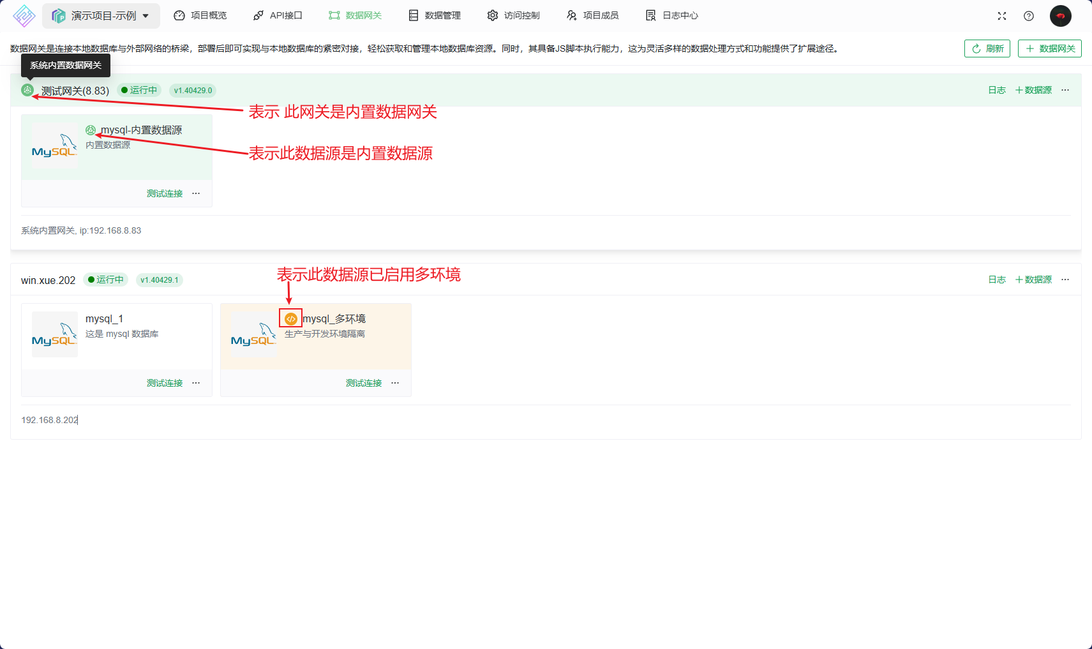Image resolution: width=1092 pixels, height=649 pixels.
Task: Click the MySQL logo of mysql_1
Action: [54, 334]
